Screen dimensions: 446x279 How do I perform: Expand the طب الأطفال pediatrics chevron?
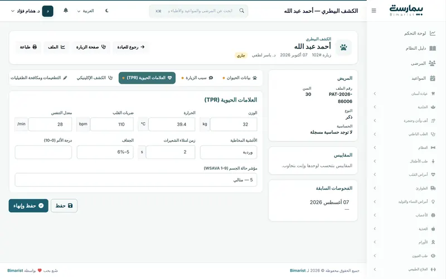[x=375, y=161]
